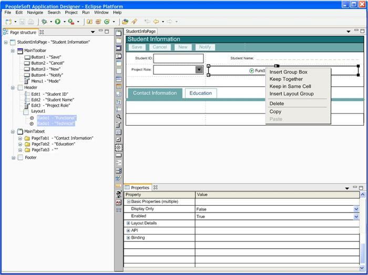Select the person portrait tool in palette

coord(119,194)
